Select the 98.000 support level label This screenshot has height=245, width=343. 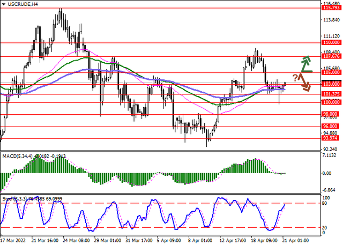tap(332, 114)
